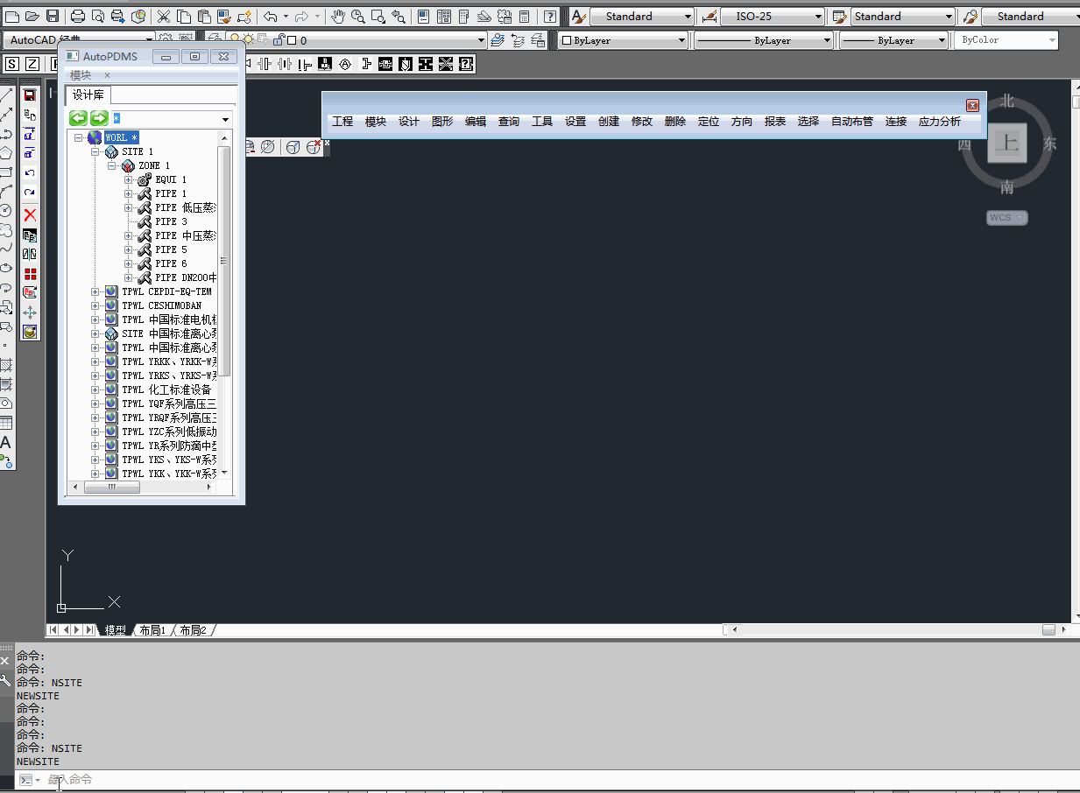Open the WCS coordinate system dropdown

1007,217
